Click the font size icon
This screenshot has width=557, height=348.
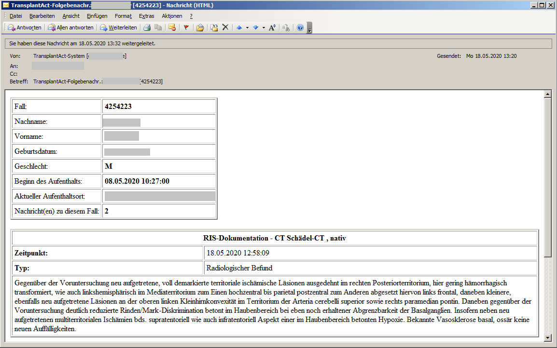click(272, 27)
